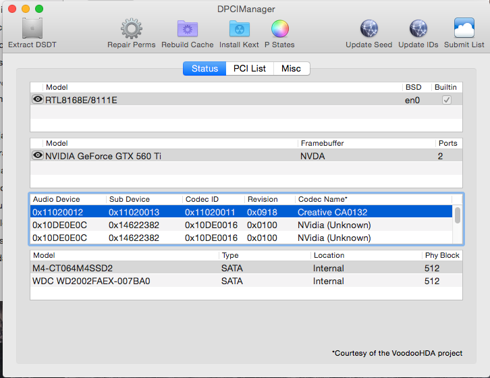
Task: Open P States color wheel icon
Action: pyautogui.click(x=279, y=29)
